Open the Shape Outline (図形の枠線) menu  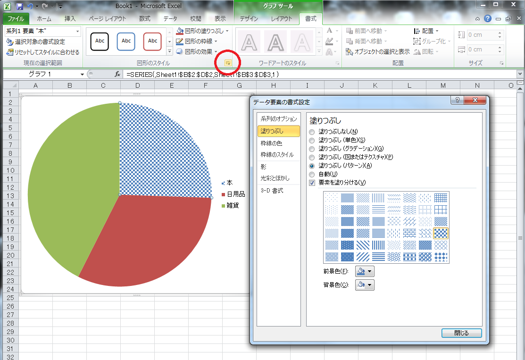pyautogui.click(x=197, y=41)
